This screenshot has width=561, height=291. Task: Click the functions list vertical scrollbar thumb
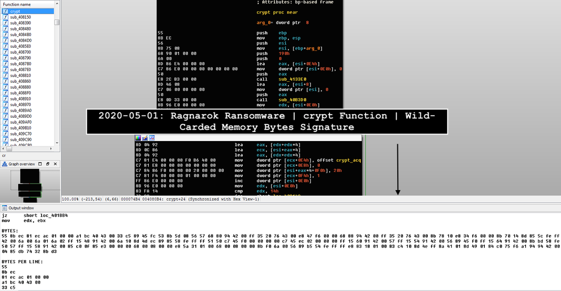(x=57, y=21)
